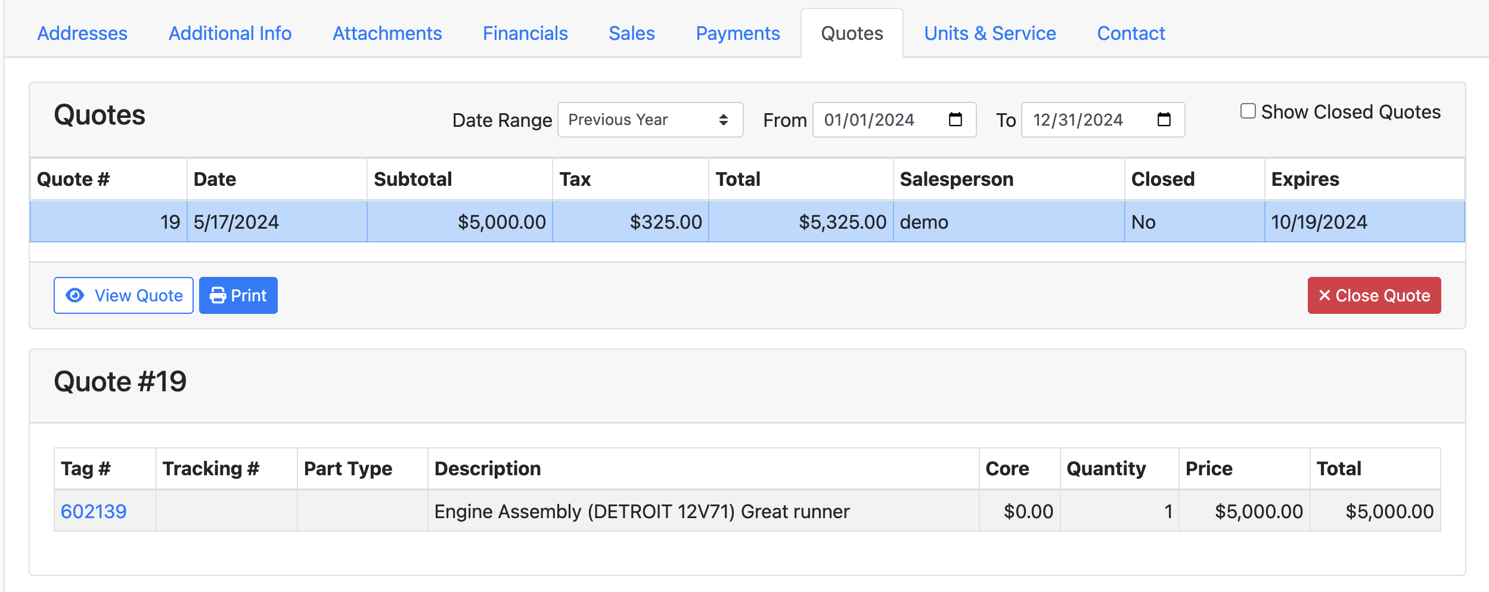The height and width of the screenshot is (592, 1489).
Task: Click the calendar icon in To date field
Action: coord(1164,120)
